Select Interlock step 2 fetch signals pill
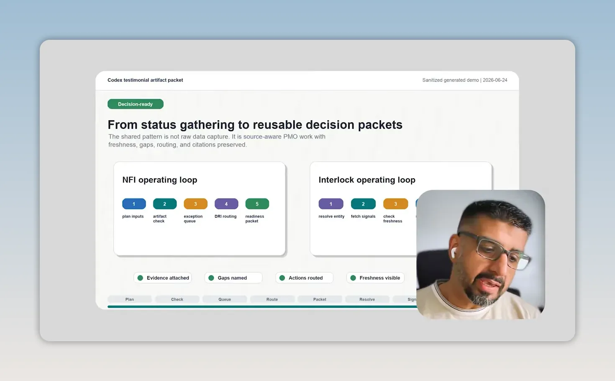This screenshot has width=615, height=381. (363, 204)
